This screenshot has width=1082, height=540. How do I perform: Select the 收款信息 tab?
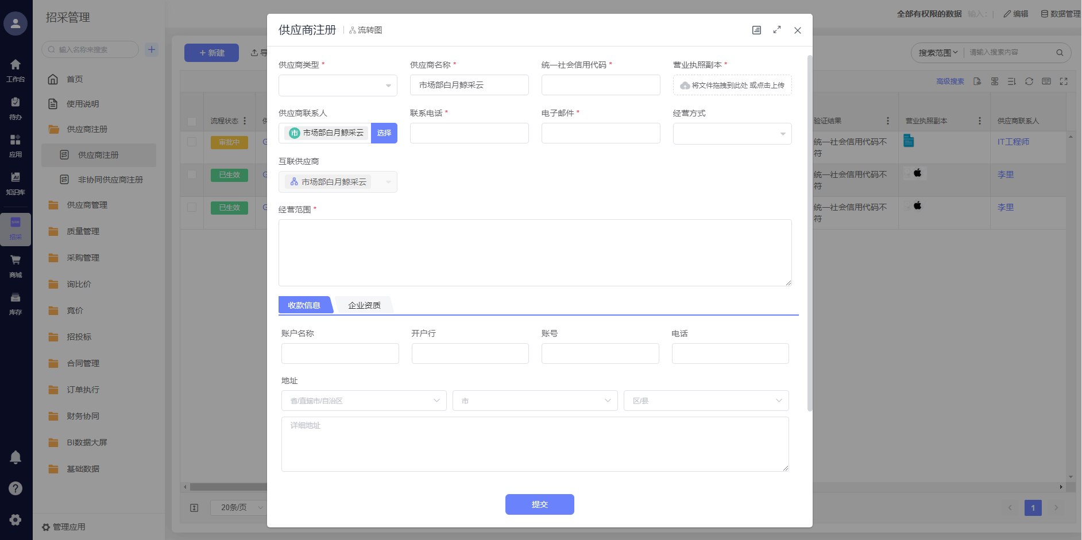304,305
